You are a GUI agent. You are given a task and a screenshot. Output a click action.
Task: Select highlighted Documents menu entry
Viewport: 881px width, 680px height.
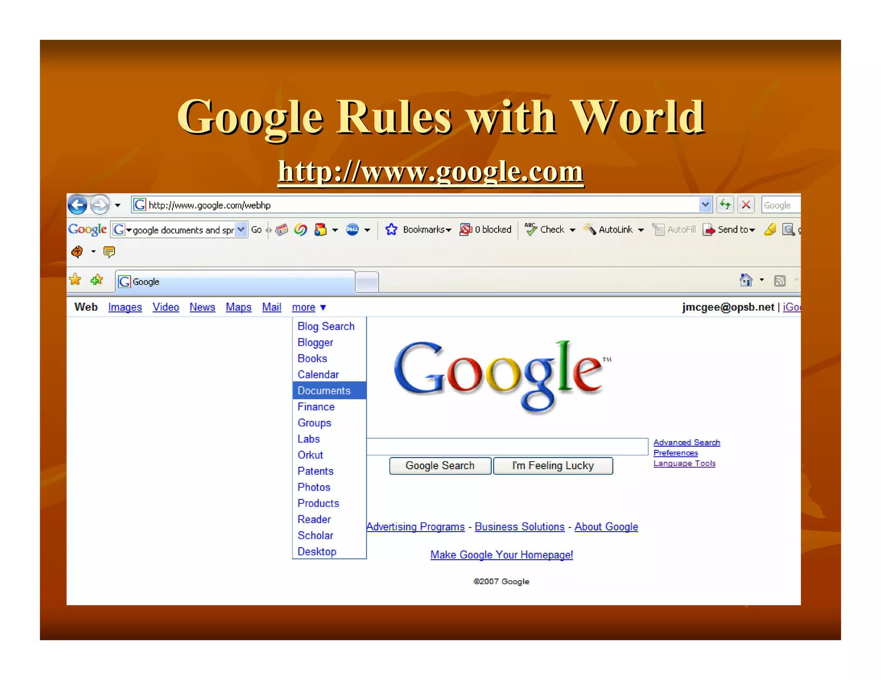pyautogui.click(x=330, y=390)
